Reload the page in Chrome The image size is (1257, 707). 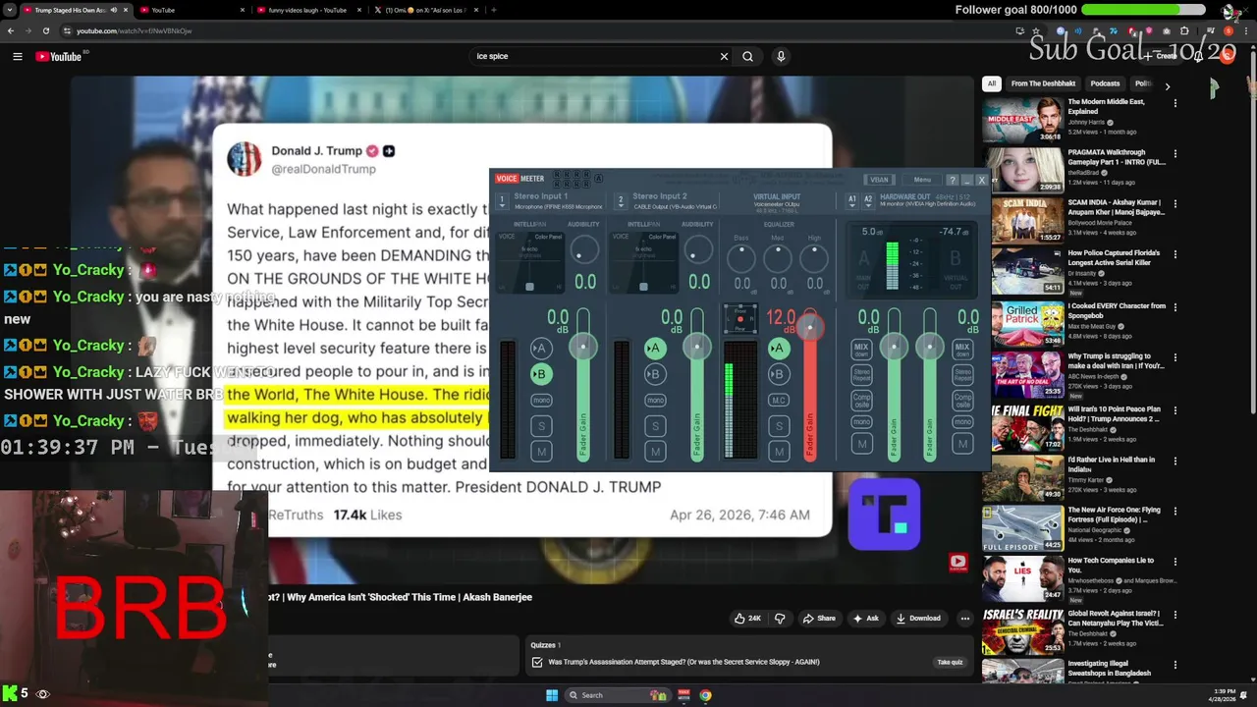45,30
